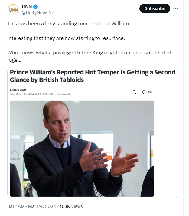Click the article share upload icon
Image resolution: width=189 pixels, height=216 pixels.
(x=134, y=92)
